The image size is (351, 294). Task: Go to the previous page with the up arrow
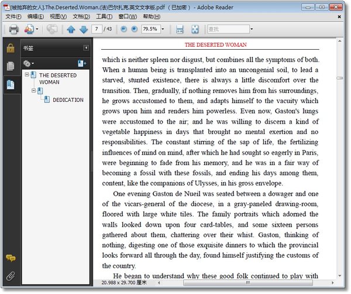71,29
